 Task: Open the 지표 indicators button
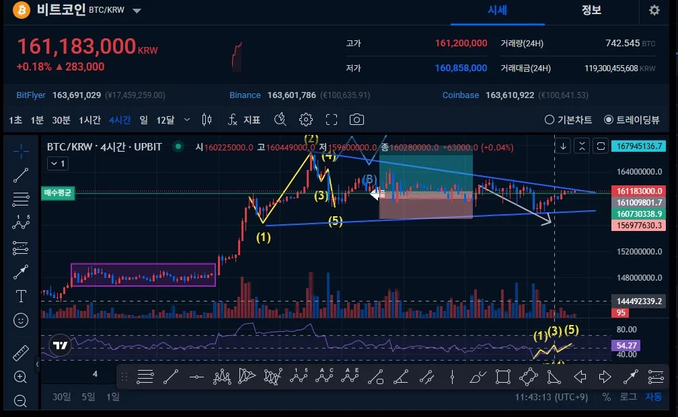click(x=244, y=120)
